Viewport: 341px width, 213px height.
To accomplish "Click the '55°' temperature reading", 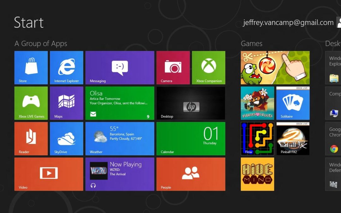I will click(114, 129).
